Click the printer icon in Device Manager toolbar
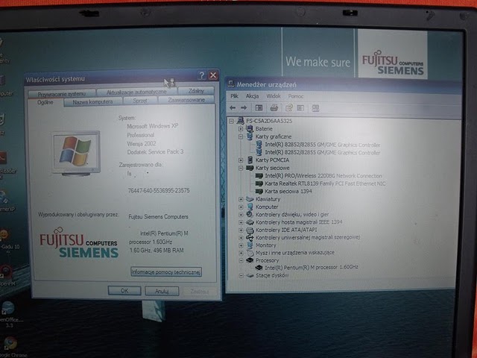Image resolution: width=477 pixels, height=358 pixels. 274,108
